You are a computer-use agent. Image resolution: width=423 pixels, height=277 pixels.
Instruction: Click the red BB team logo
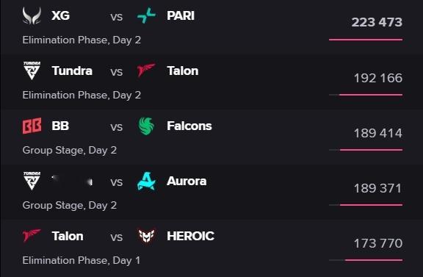(x=32, y=126)
